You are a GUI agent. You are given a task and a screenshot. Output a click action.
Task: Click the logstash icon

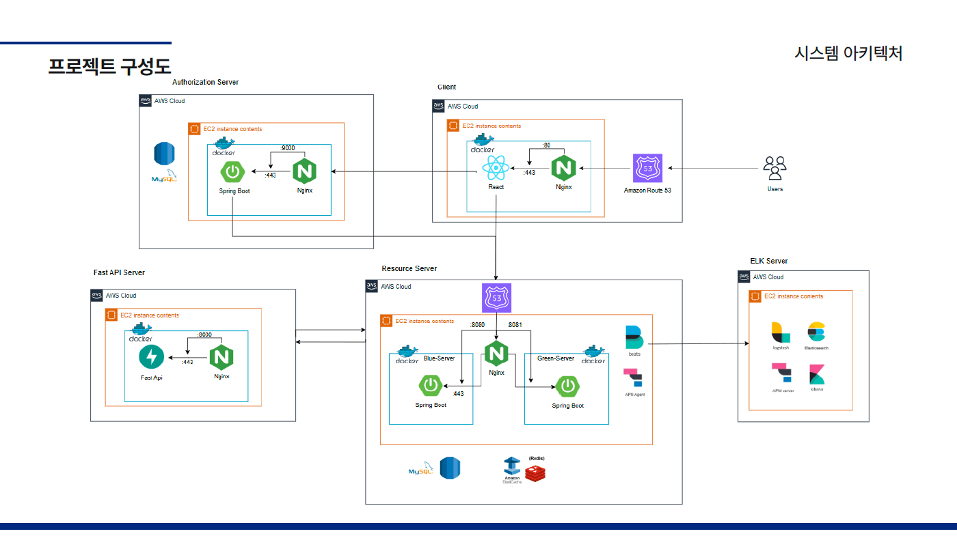(781, 332)
